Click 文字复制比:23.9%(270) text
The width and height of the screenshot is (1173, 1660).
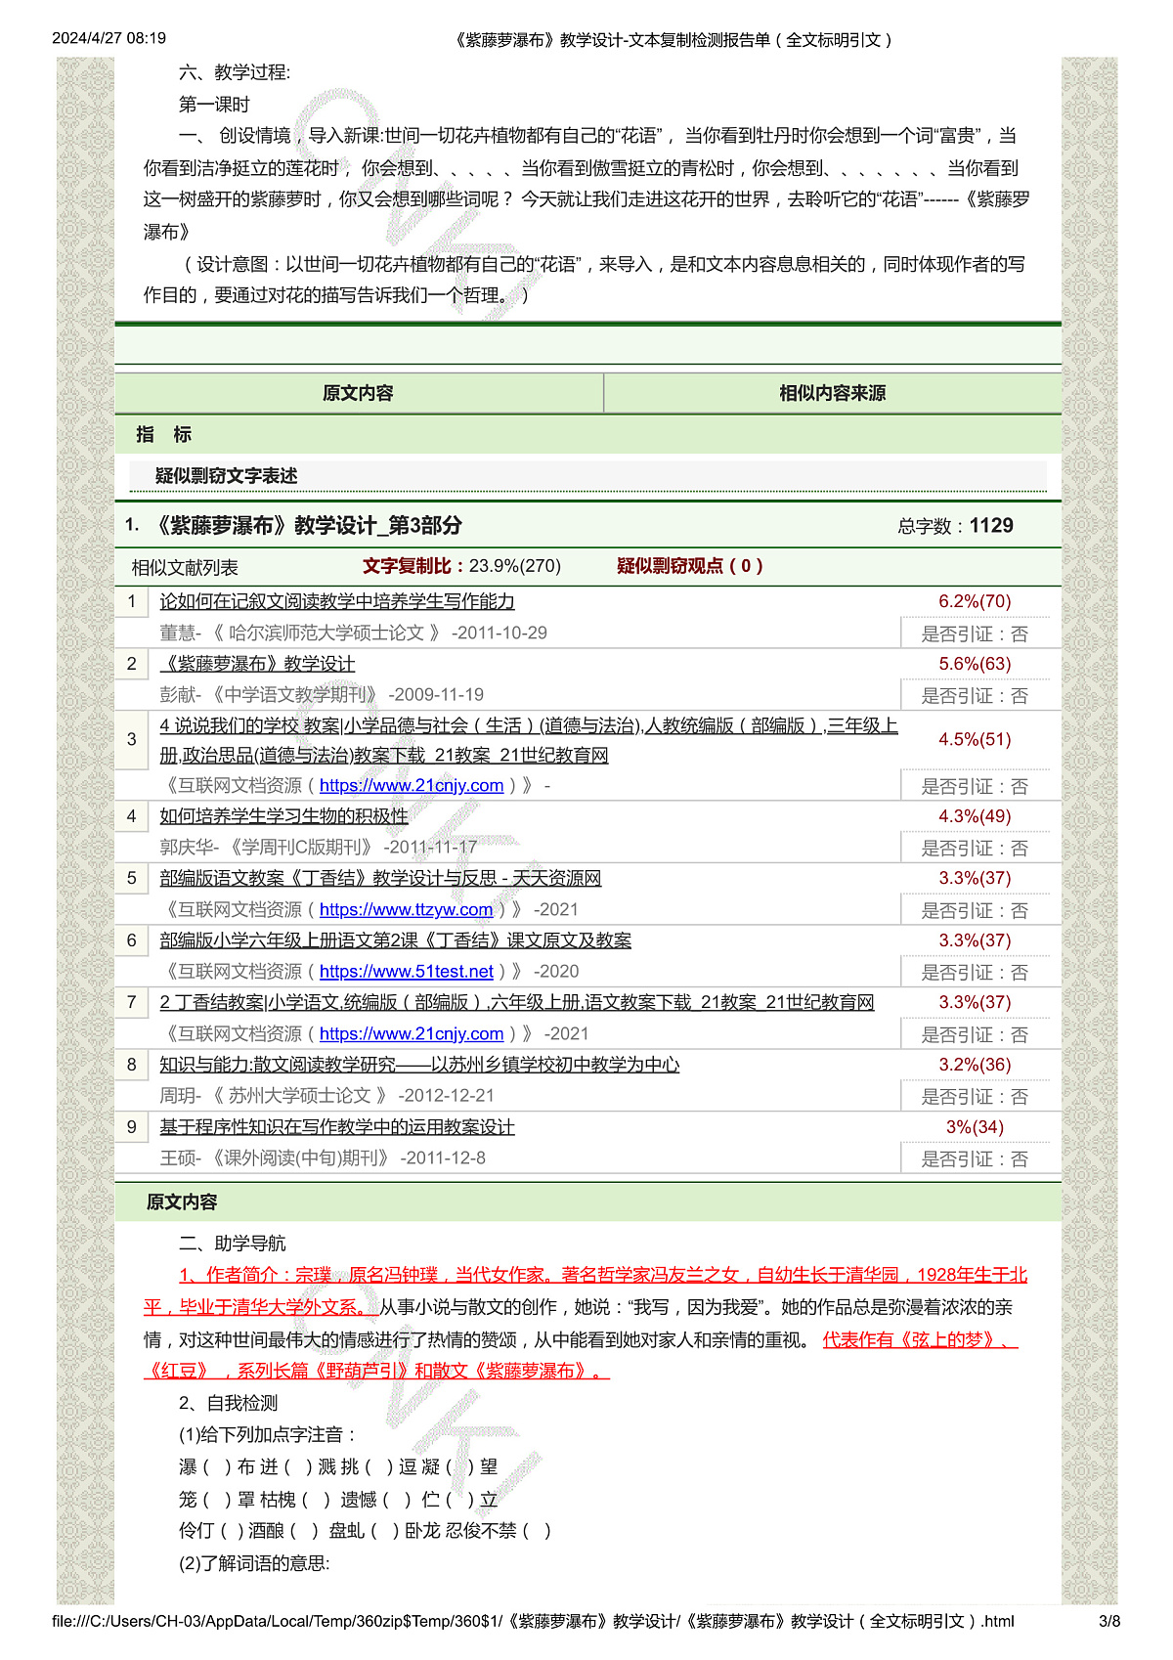pos(461,566)
